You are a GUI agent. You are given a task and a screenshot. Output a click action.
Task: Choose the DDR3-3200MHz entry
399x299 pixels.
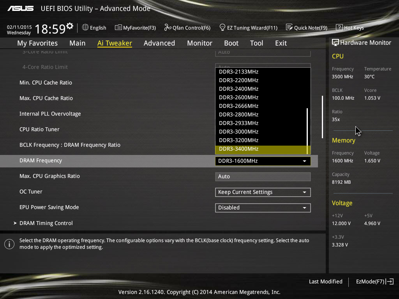click(261, 140)
